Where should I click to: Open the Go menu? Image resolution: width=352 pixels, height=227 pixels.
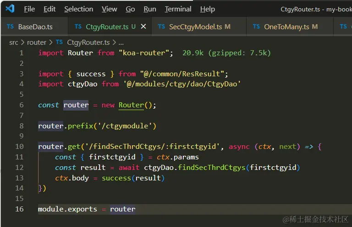(x=130, y=9)
